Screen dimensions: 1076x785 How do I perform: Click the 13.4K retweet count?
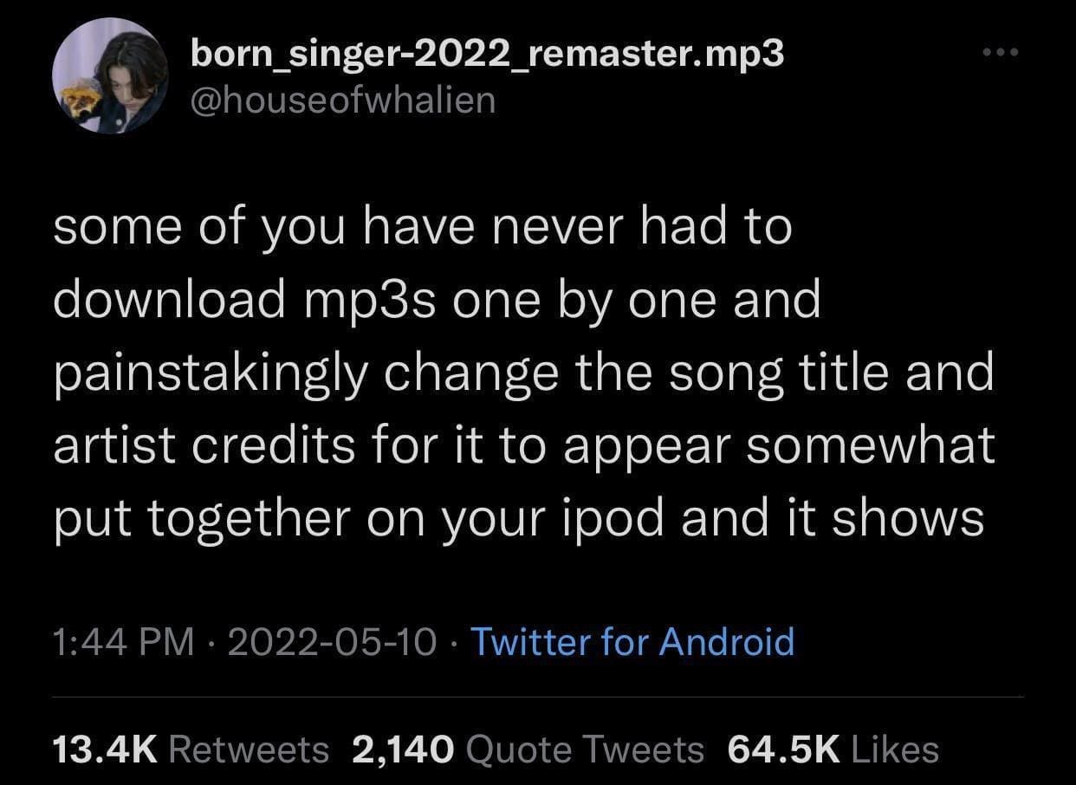point(104,749)
